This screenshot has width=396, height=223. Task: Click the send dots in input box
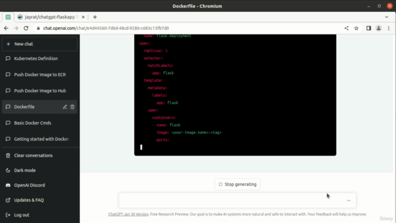(x=348, y=201)
